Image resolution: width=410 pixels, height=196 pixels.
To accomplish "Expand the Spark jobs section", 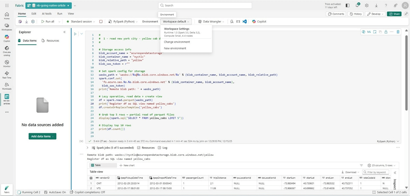I will (87, 148).
